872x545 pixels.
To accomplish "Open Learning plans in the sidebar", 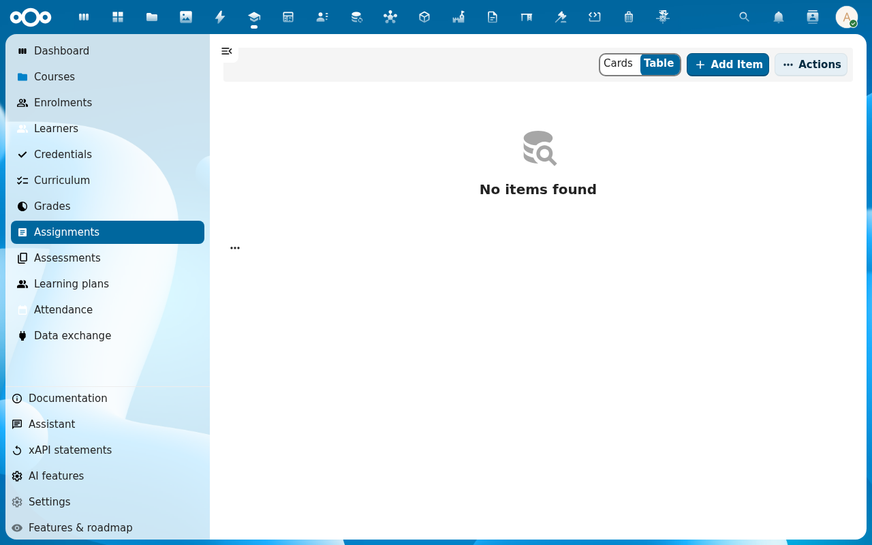I will 108,284.
